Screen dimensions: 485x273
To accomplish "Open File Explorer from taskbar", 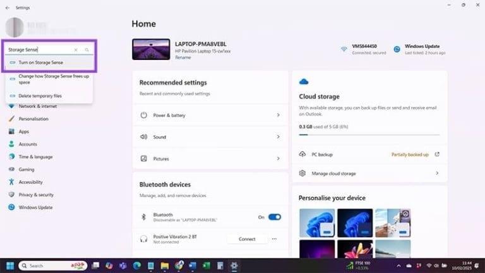I will 165,265.
